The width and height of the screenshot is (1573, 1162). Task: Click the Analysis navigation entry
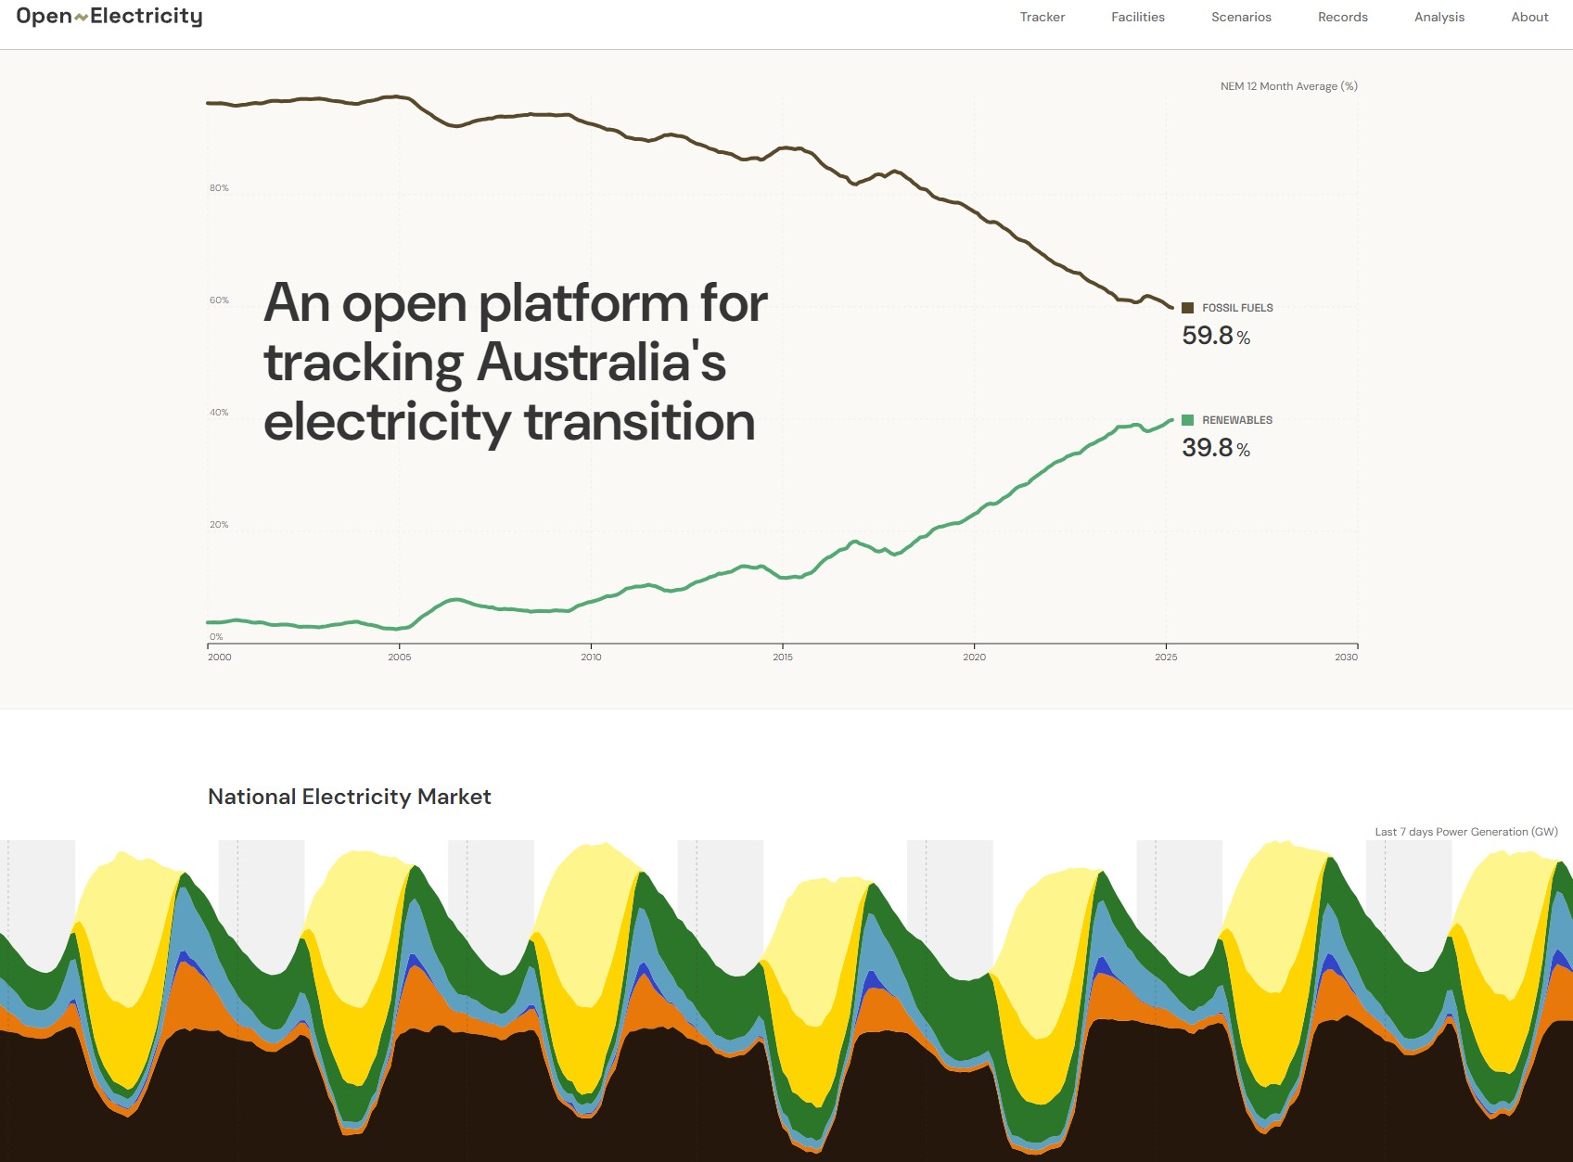(x=1438, y=17)
